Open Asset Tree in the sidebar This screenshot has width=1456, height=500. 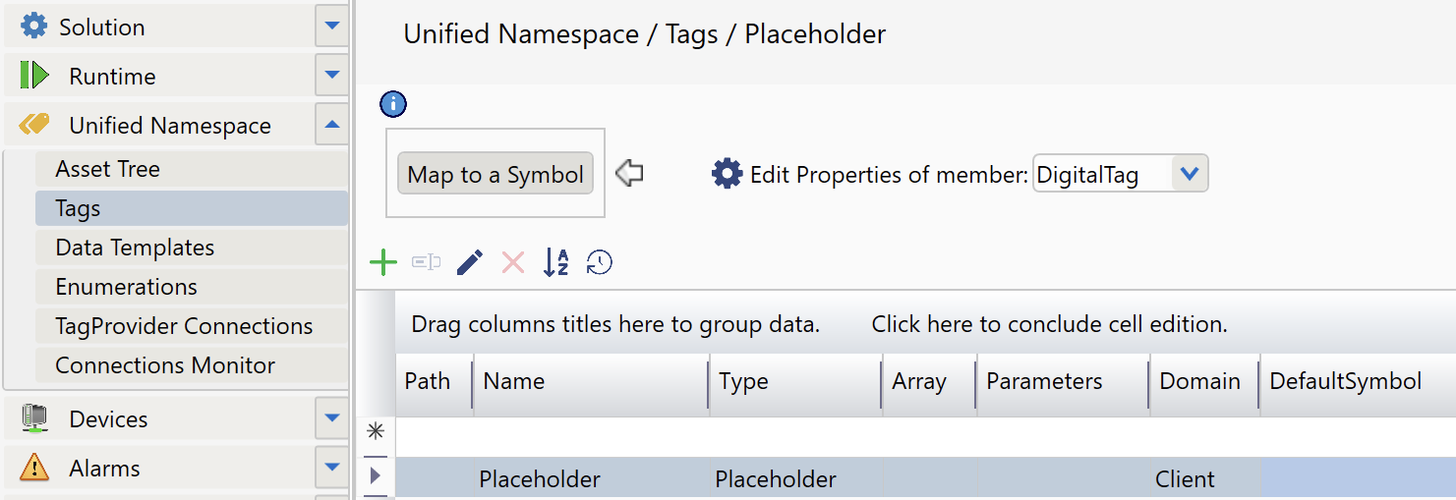click(107, 169)
